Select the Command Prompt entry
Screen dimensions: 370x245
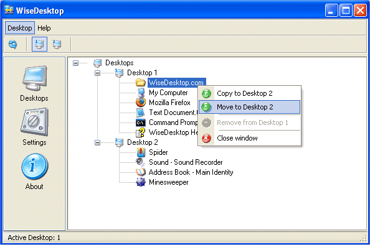click(x=173, y=122)
